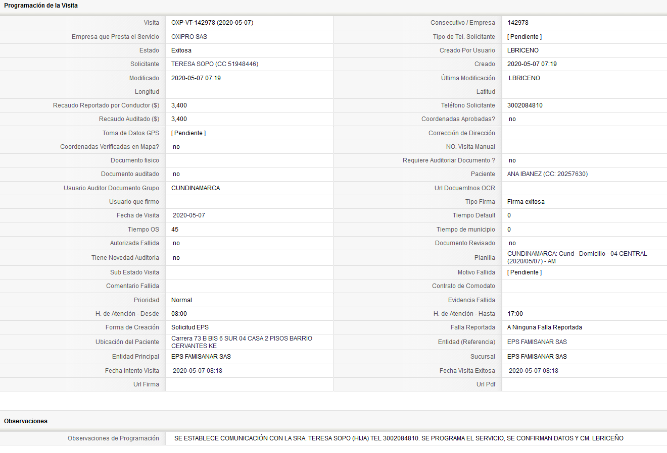Click the OXIPRO SAS company value
The width and height of the screenshot is (667, 453).
189,37
